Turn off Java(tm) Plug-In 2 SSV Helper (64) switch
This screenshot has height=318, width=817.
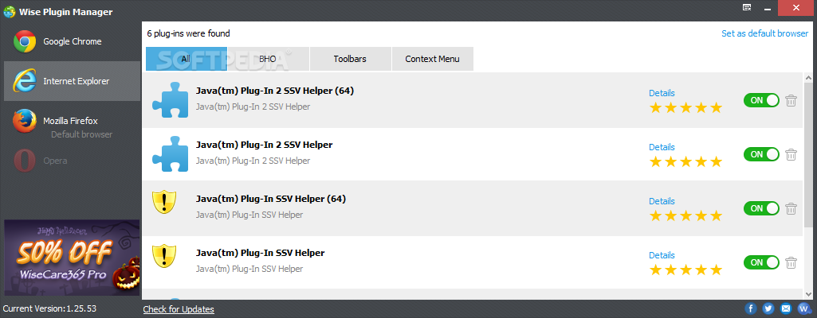pyautogui.click(x=761, y=100)
